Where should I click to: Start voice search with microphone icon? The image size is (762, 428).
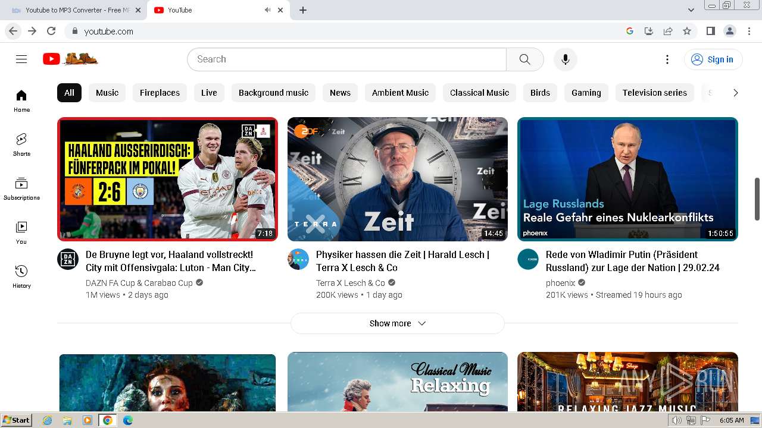click(x=566, y=59)
